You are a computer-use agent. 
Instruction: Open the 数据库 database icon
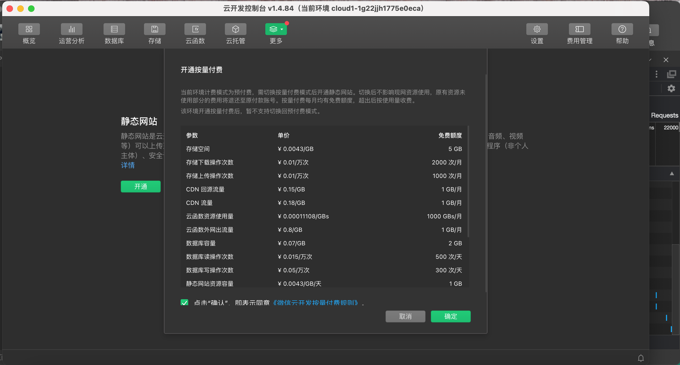114,29
